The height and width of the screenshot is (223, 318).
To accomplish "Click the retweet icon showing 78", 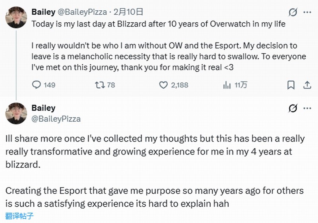I will point(99,85).
